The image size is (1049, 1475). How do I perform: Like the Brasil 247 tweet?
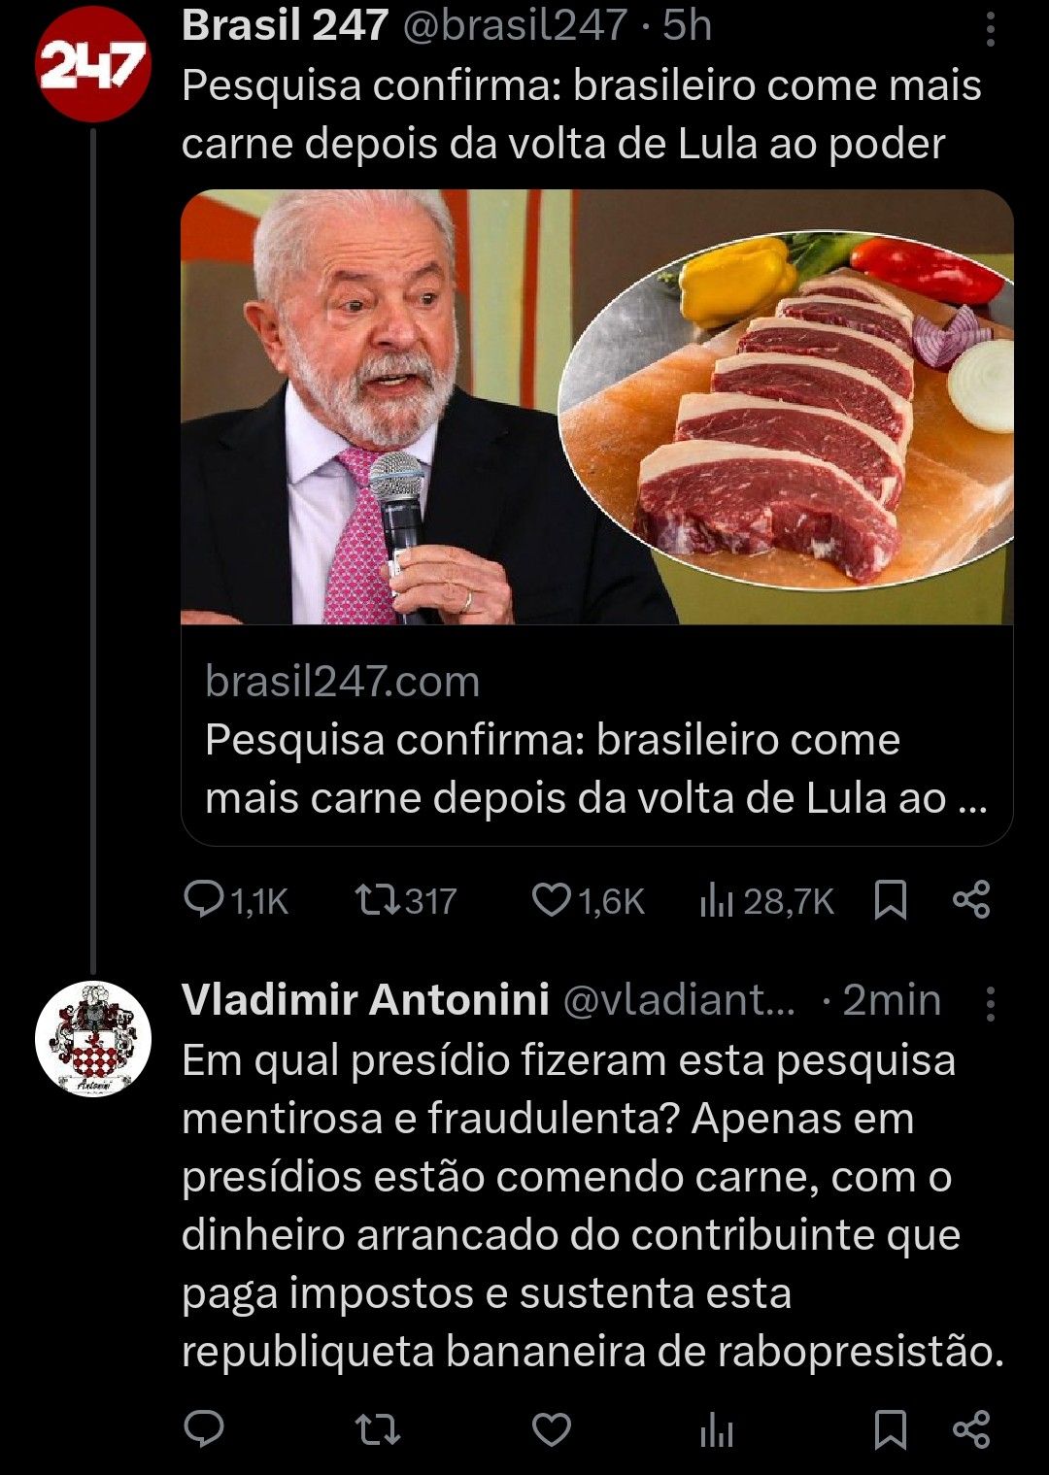[x=552, y=900]
